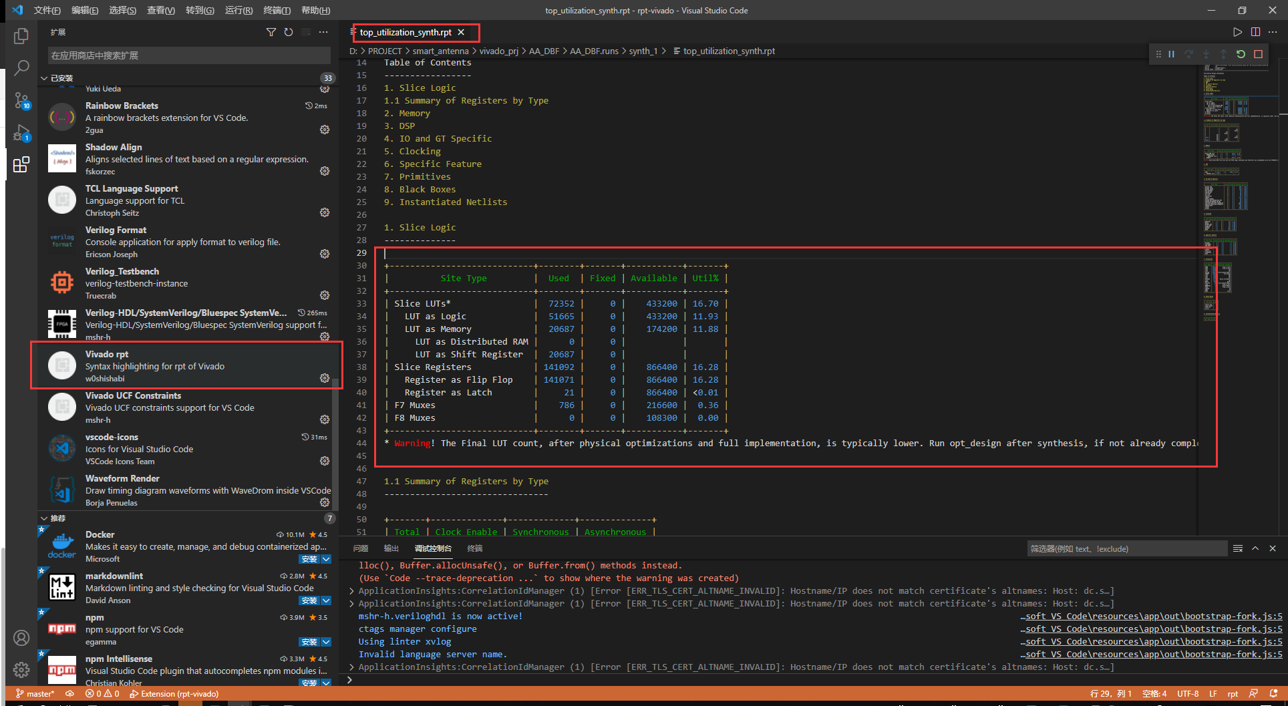1288x706 pixels.
Task: Click Step Over in debug toolbar
Action: [x=1189, y=54]
